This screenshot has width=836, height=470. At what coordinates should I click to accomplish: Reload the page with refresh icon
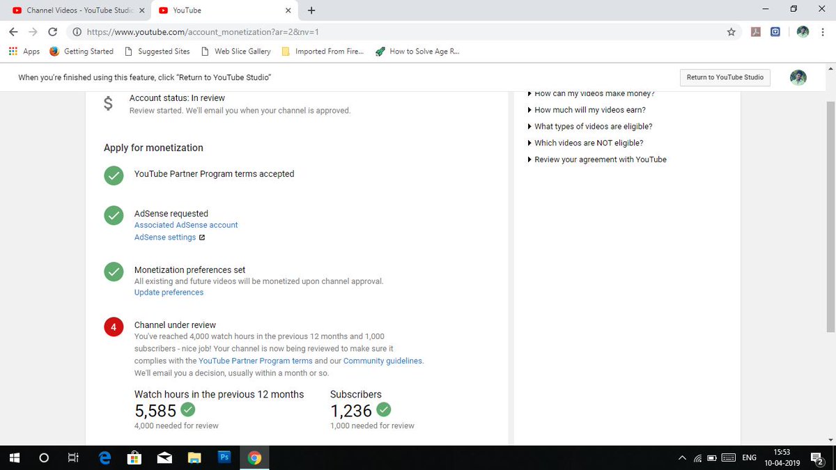coord(52,31)
